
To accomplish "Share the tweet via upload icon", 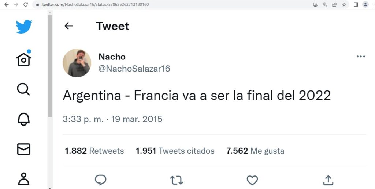I will [x=328, y=180].
